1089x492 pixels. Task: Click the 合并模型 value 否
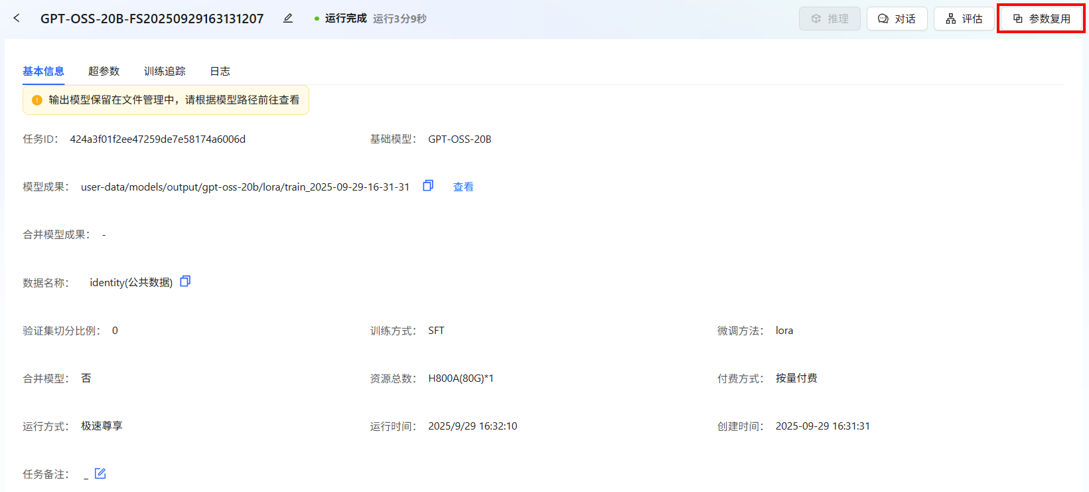click(x=86, y=378)
